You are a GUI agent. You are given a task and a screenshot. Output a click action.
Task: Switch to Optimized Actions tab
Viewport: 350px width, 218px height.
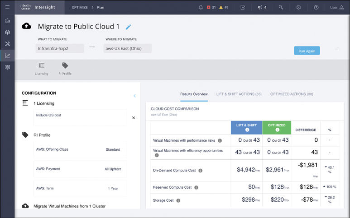[x=291, y=94]
